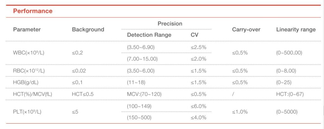Select the PLT parameter row label

[x=28, y=111]
